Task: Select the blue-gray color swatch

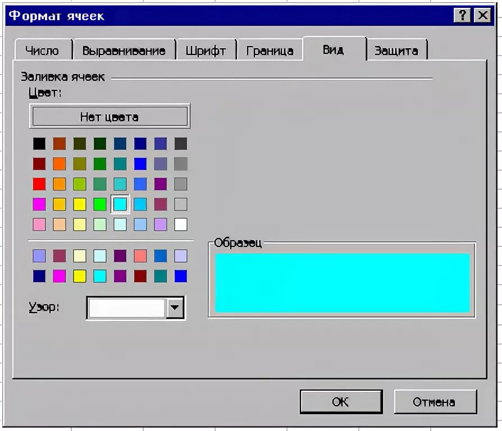Action: [161, 164]
